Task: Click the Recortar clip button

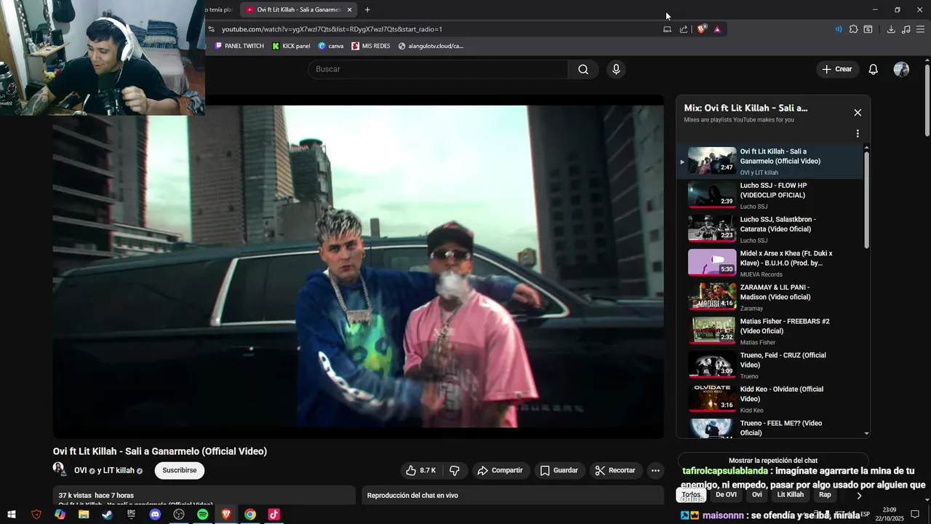Action: coord(615,470)
